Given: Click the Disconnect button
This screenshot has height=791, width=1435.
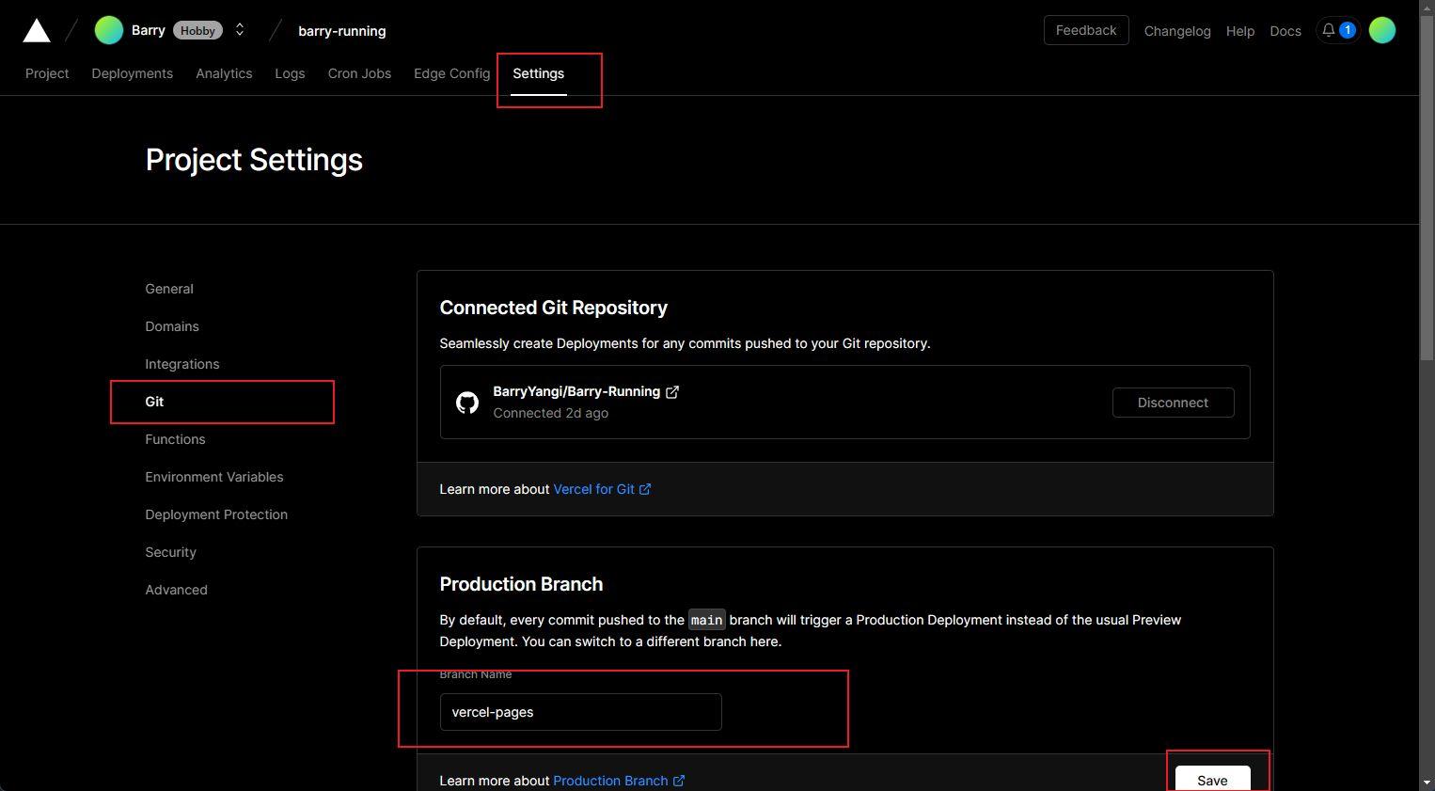Looking at the screenshot, I should tap(1173, 403).
